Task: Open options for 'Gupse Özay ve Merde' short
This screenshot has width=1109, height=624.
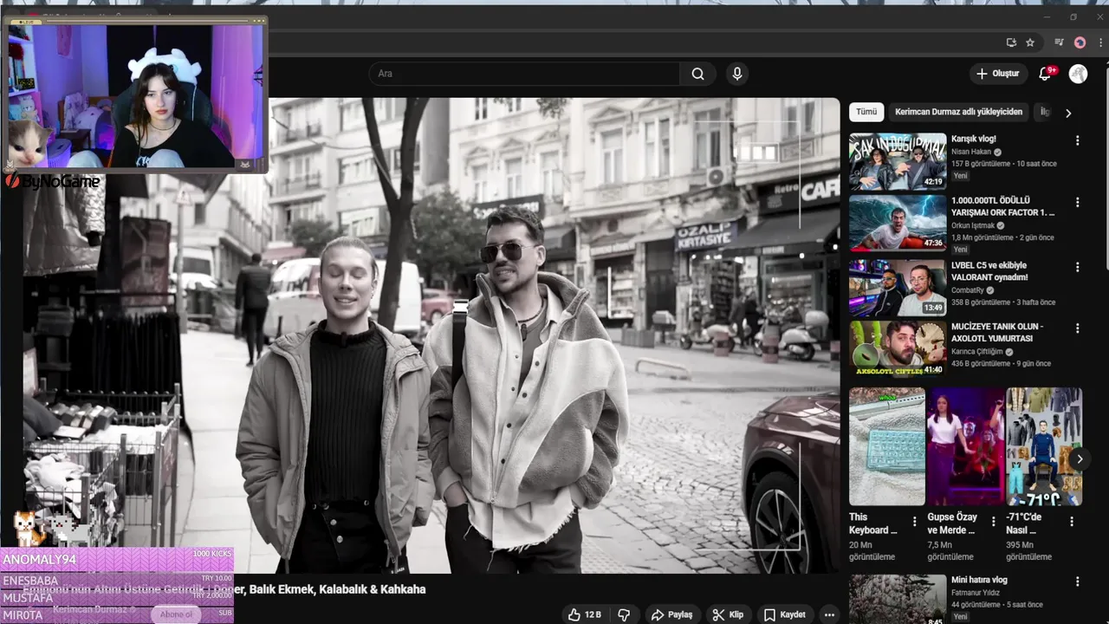Action: [993, 522]
